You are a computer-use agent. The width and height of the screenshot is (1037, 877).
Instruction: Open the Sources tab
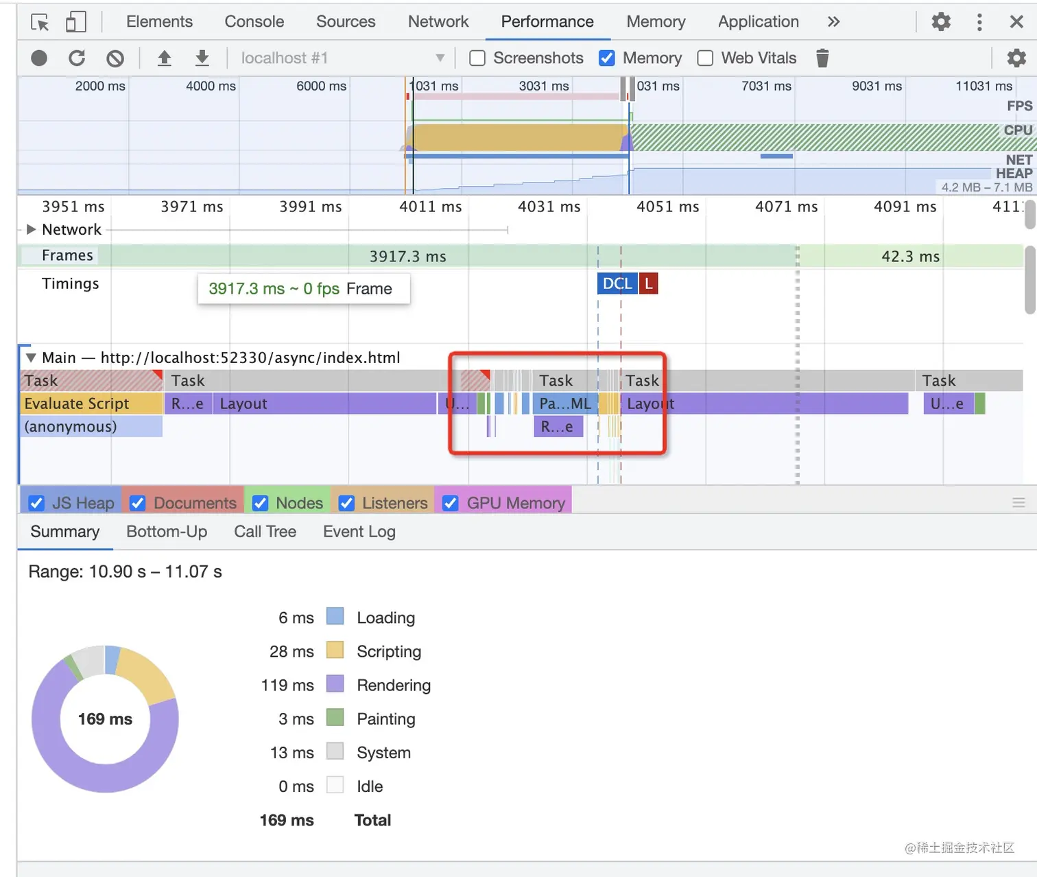coord(346,22)
